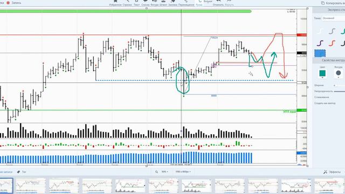Open the Theme (Тема) Основной dropdown

click(x=334, y=18)
